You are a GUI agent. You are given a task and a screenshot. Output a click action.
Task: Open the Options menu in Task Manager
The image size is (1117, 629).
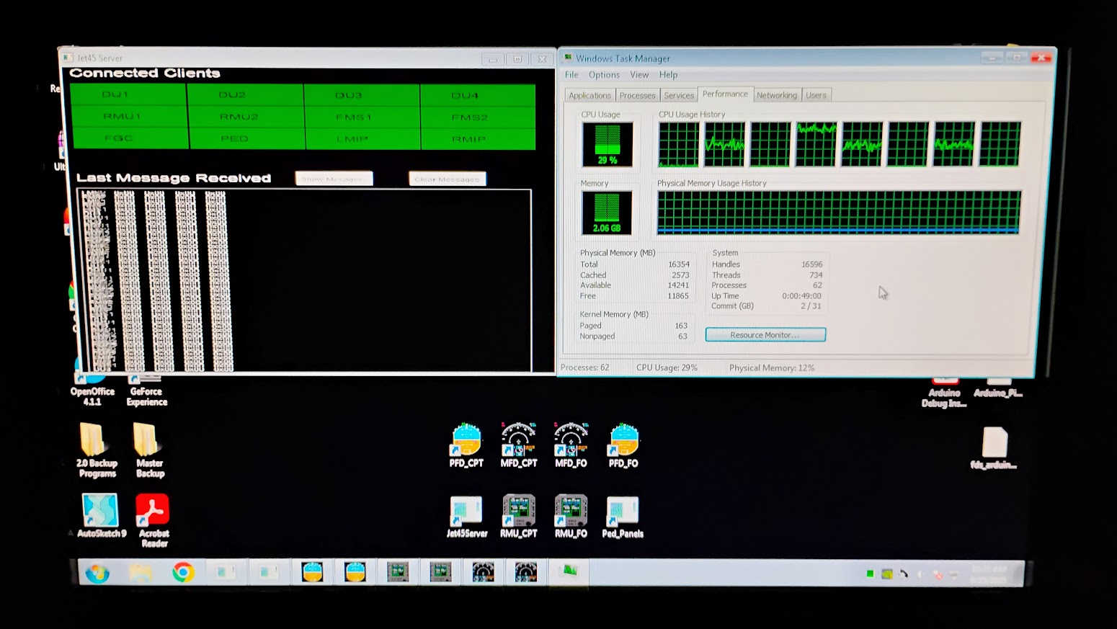coord(604,75)
